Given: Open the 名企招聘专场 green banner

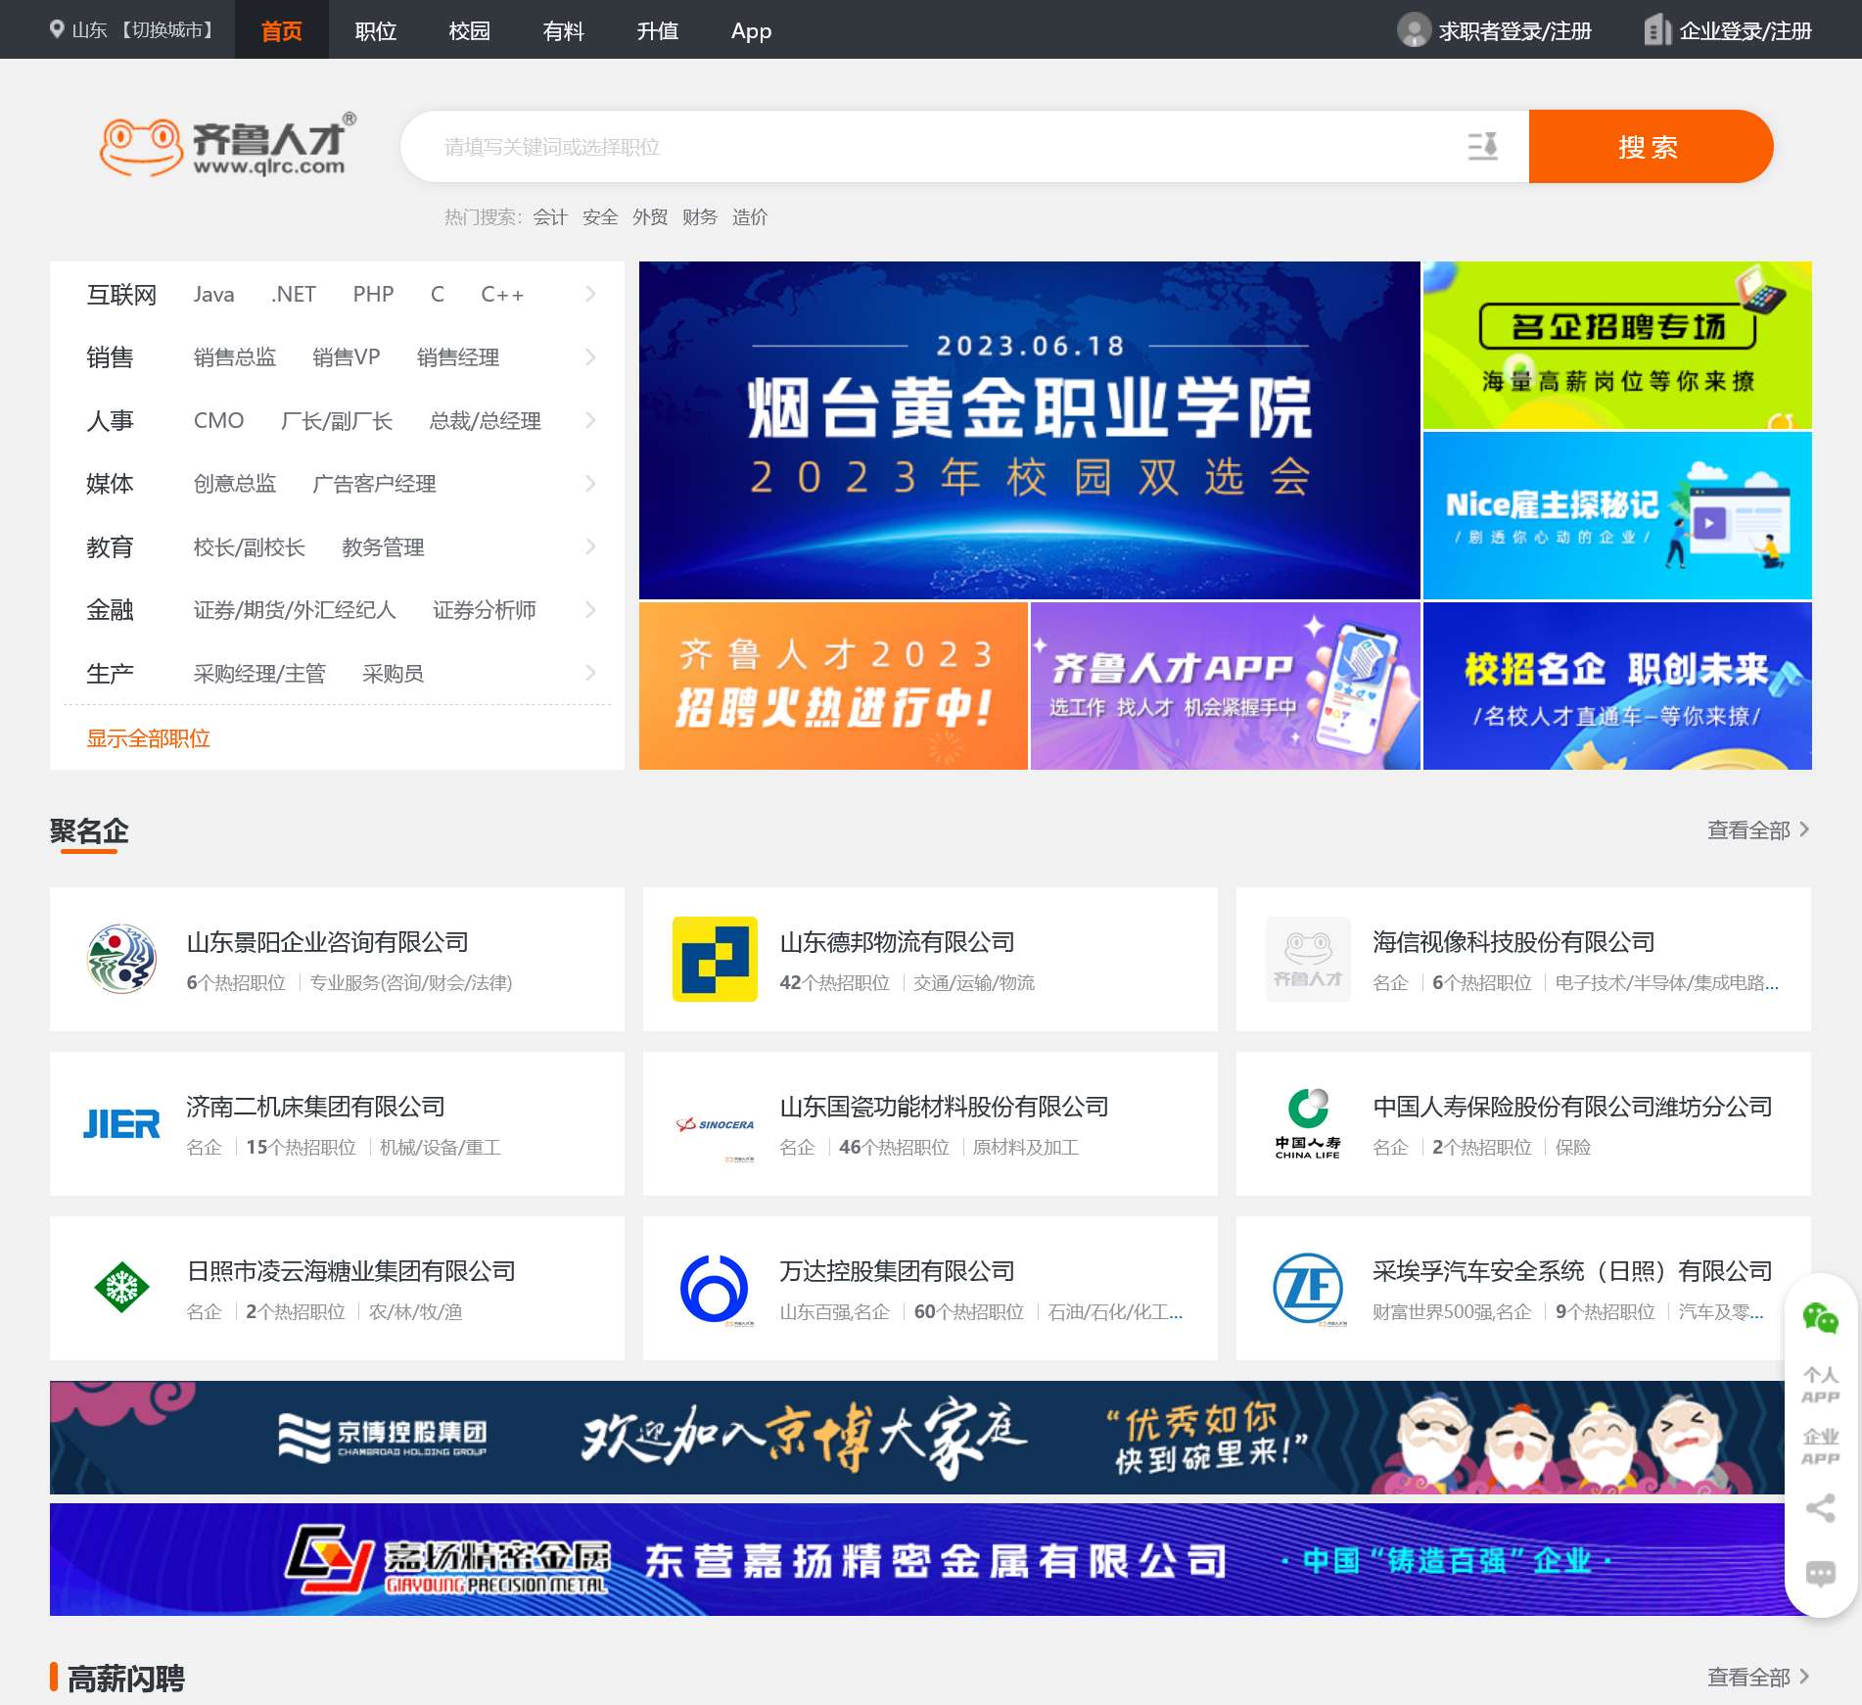Looking at the screenshot, I should (1617, 345).
